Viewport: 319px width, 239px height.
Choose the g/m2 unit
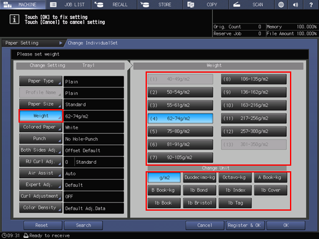164,177
